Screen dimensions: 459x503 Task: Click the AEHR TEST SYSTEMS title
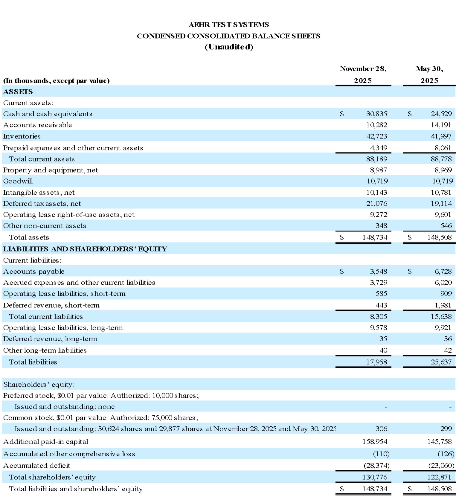click(229, 25)
